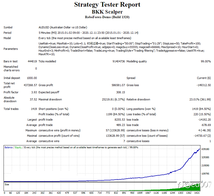Click the BKK Scalper heading
The width and height of the screenshot is (214, 196).
tap(107, 12)
